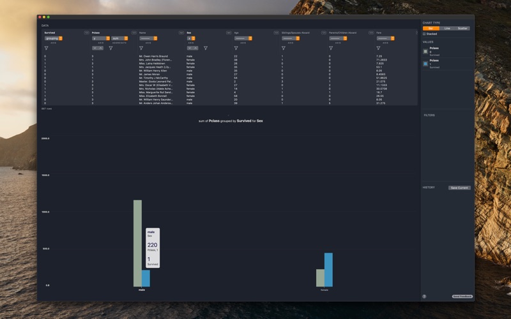Sort Pclass descending with down arrow

point(95,48)
